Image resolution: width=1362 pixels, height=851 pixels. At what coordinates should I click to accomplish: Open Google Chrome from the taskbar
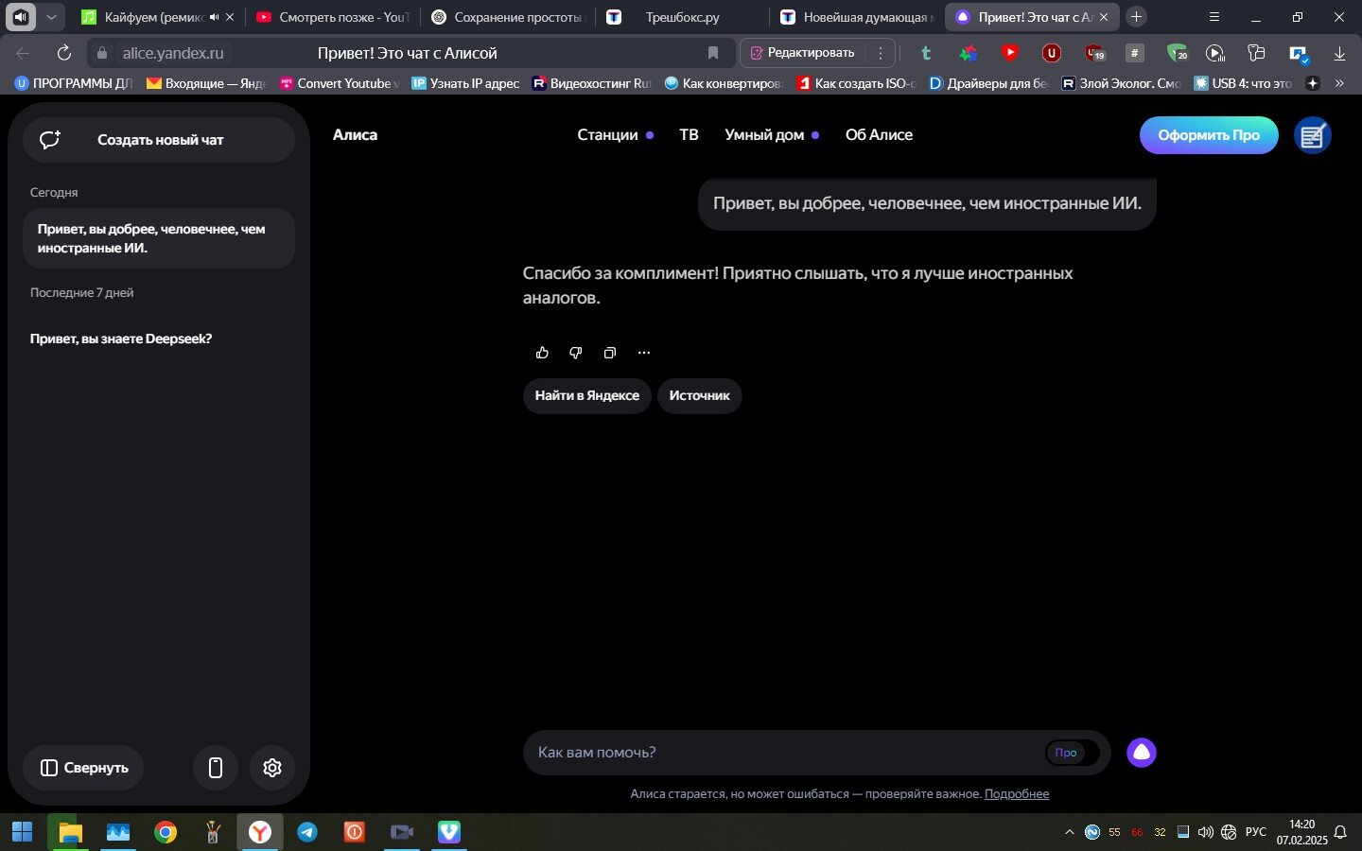pos(166,832)
